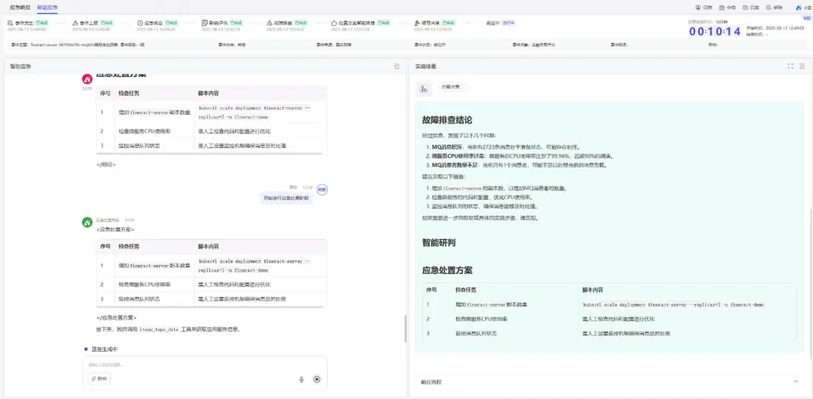Screen dimensions: 813x399
Task: Click the </结论> closing tag text in the chat
Action: click(107, 164)
